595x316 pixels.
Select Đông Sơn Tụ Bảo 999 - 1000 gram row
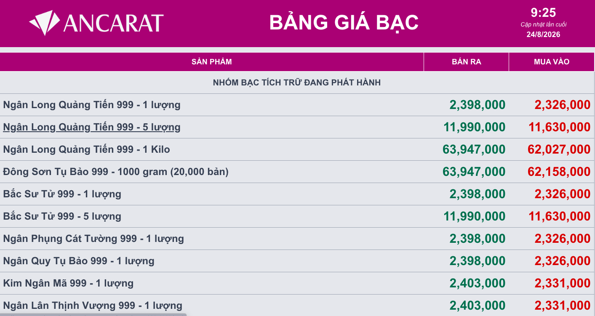point(297,172)
